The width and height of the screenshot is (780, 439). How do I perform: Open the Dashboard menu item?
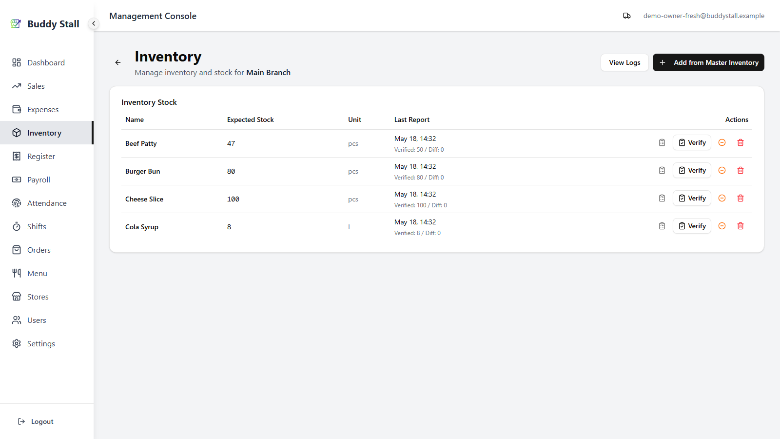46,62
